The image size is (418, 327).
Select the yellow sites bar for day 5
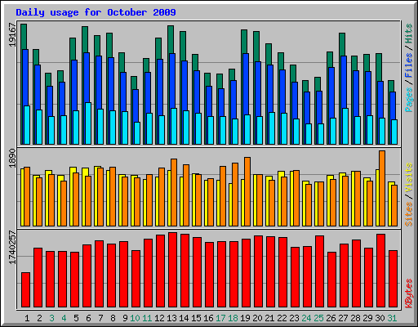(72, 197)
